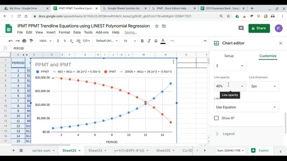
Task: Select the Customize tab
Action: [x=268, y=56]
